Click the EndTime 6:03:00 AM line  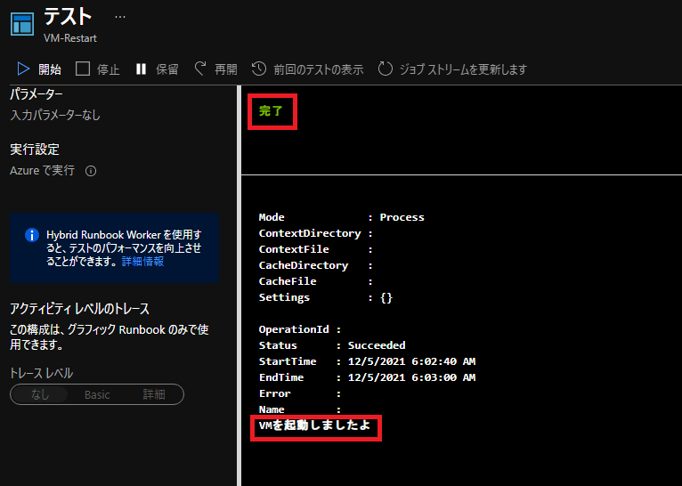367,377
